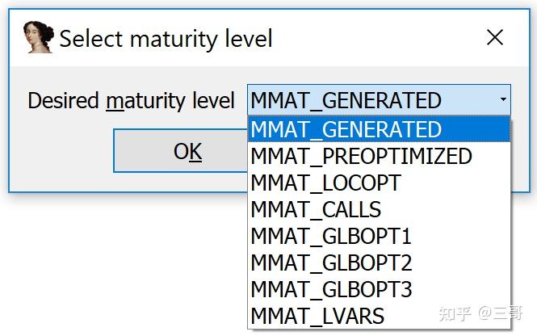
Task: Click white space below the dialog window
Action: click(x=121, y=258)
